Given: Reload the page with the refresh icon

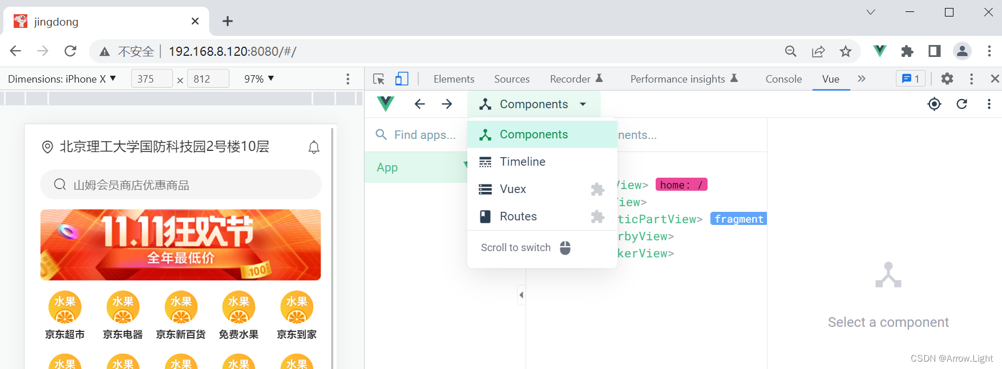Looking at the screenshot, I should click(x=70, y=51).
